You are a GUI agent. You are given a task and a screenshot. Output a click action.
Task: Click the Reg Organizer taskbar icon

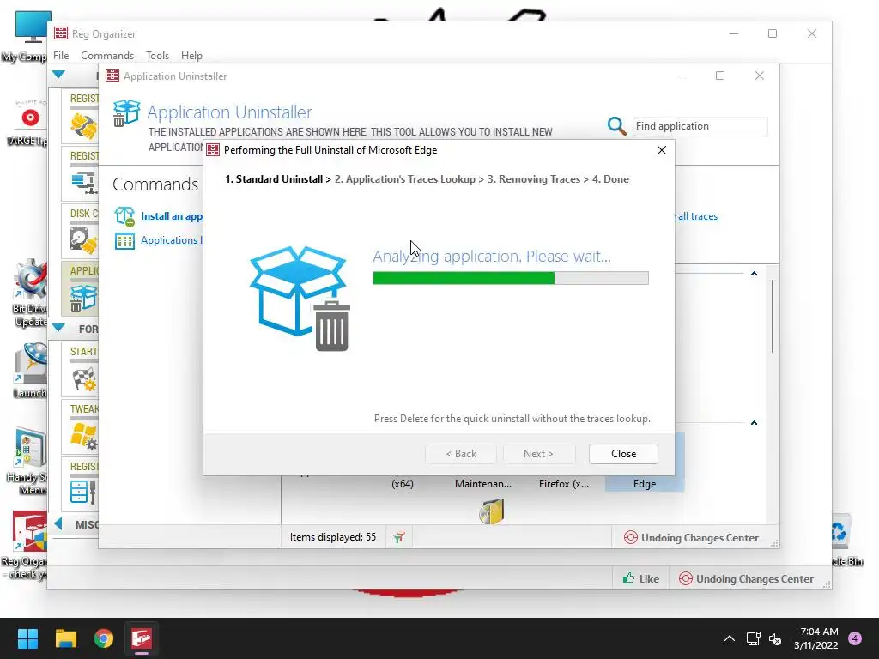tap(142, 638)
